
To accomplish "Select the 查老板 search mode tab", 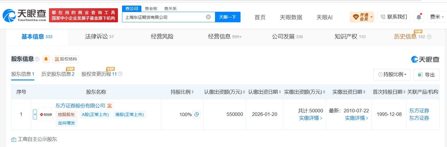I will click(151, 9).
